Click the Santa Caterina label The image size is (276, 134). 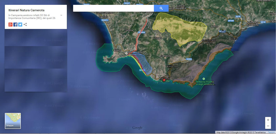(x=104, y=13)
